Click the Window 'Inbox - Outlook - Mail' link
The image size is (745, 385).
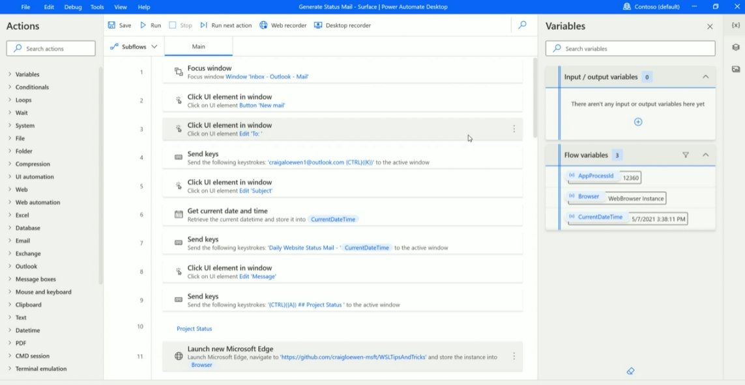pyautogui.click(x=267, y=76)
